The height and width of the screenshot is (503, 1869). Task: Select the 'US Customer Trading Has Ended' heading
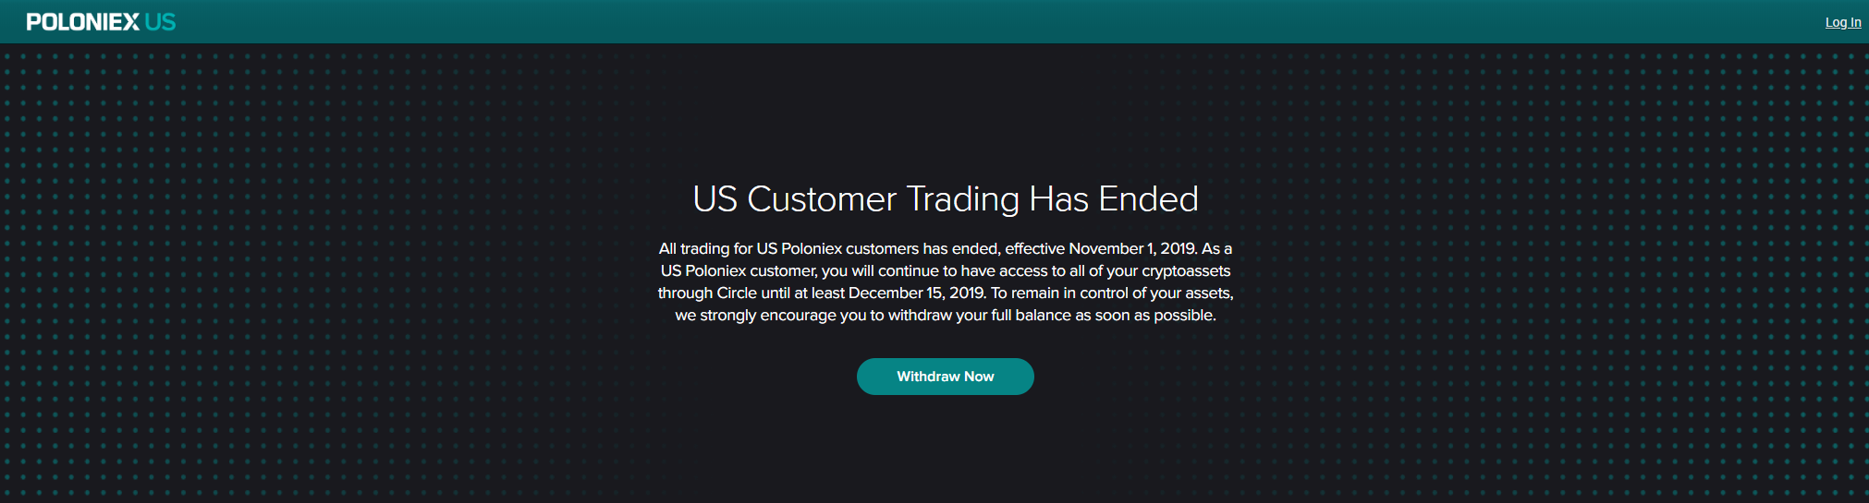tap(946, 199)
